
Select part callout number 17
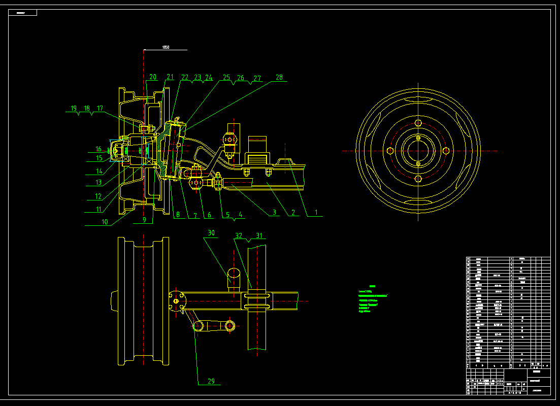pos(100,108)
